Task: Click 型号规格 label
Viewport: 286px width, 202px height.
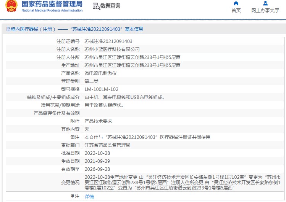Action: point(70,89)
